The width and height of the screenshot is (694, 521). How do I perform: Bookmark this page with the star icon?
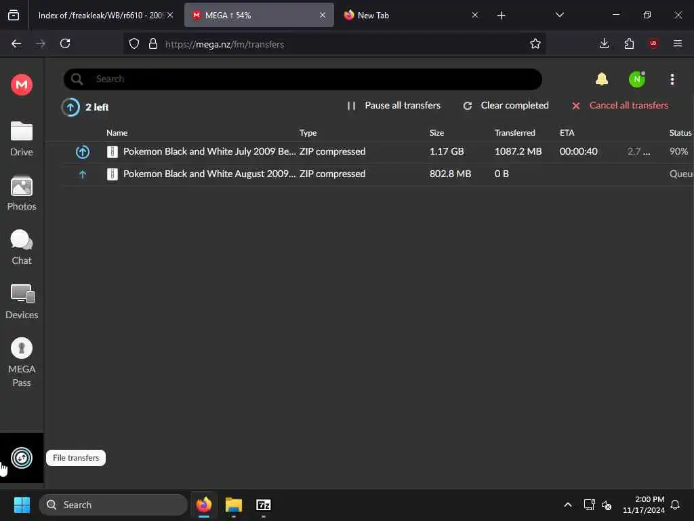(535, 44)
